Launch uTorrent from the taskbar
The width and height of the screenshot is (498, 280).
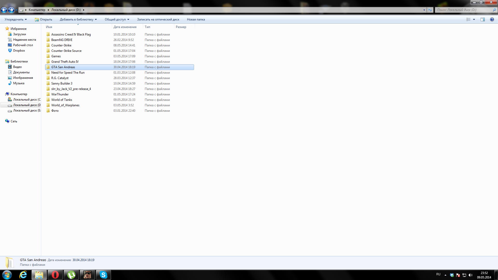(71, 275)
